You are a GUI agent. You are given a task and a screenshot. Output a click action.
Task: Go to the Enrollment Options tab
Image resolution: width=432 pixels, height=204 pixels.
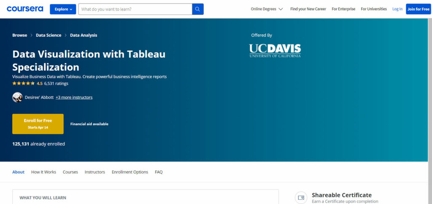point(130,172)
